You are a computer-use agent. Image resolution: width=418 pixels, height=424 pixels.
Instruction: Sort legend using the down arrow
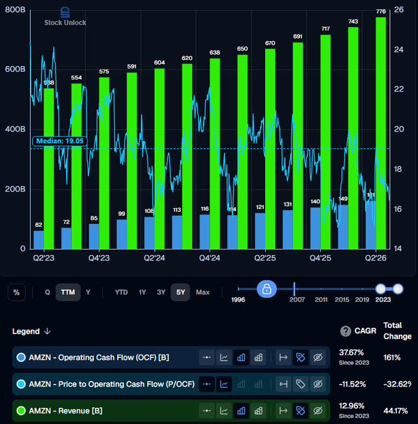47,331
